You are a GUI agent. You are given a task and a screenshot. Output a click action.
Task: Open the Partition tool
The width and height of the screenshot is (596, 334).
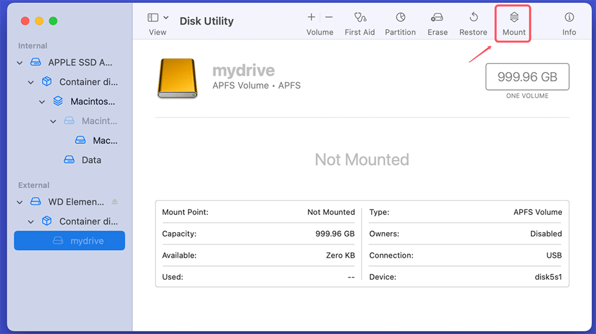coord(400,18)
